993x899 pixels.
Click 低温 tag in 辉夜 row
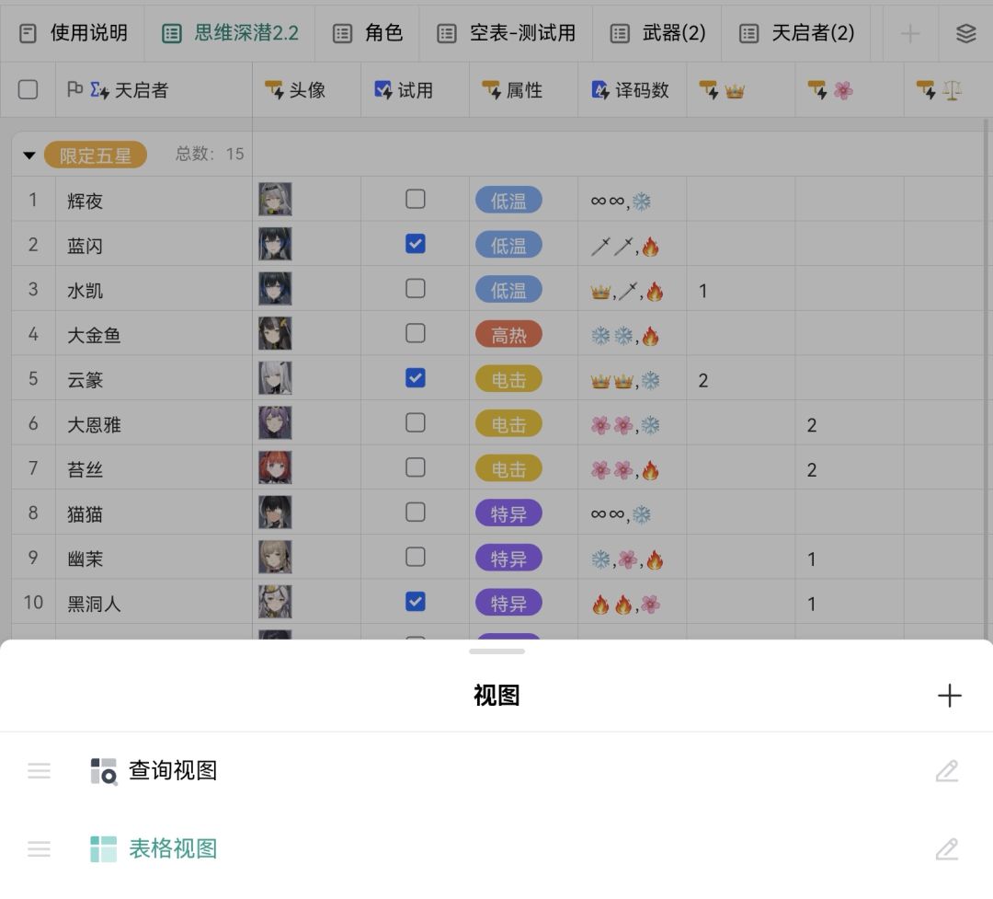pos(508,201)
